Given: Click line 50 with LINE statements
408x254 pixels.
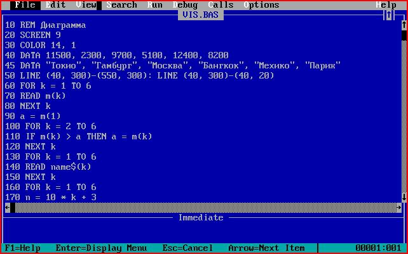Looking at the screenshot, I should (x=139, y=75).
